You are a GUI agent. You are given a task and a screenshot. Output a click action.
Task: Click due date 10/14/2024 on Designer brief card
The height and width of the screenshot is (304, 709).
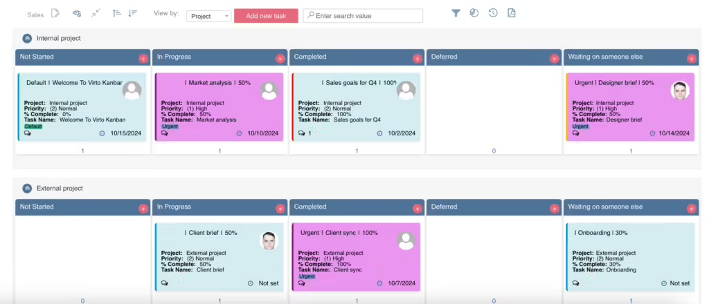(674, 133)
